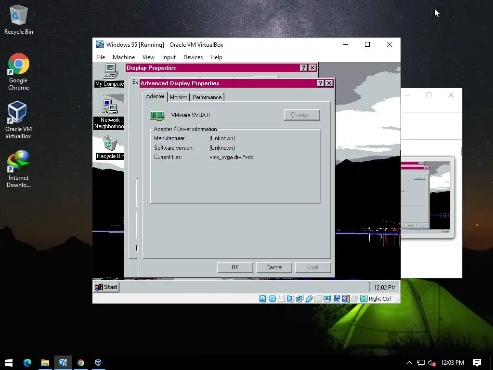This screenshot has height=370, width=493.
Task: Click the network adapters icon in VirtualBox status bar
Action: point(299,299)
